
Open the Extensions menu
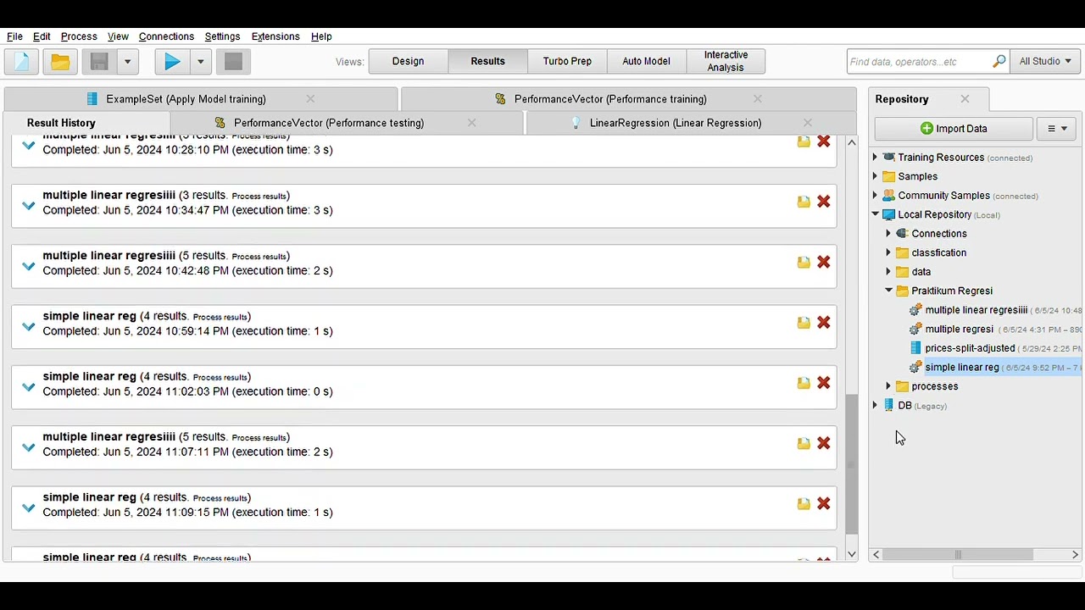click(x=275, y=36)
